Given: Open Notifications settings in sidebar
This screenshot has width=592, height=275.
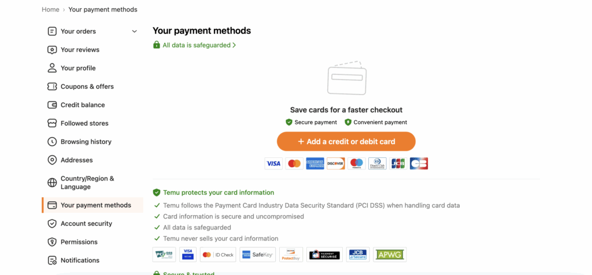Looking at the screenshot, I should 80,261.
